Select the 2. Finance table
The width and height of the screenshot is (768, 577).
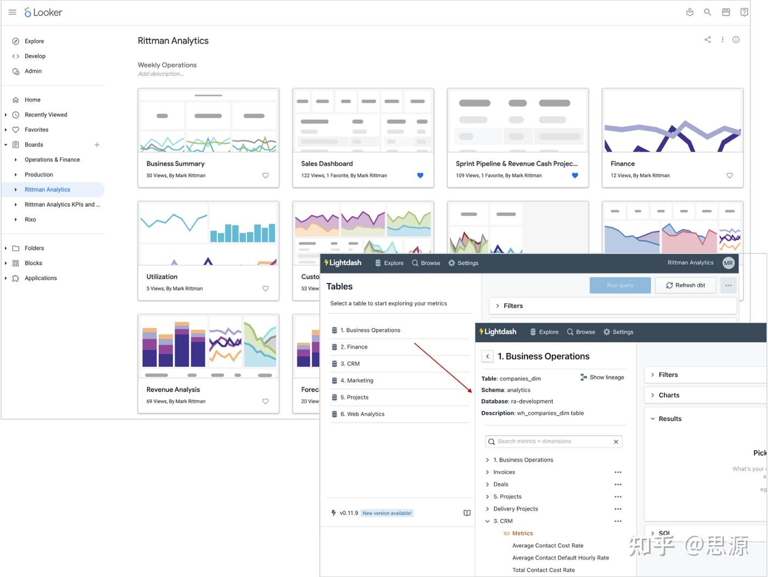click(x=400, y=347)
